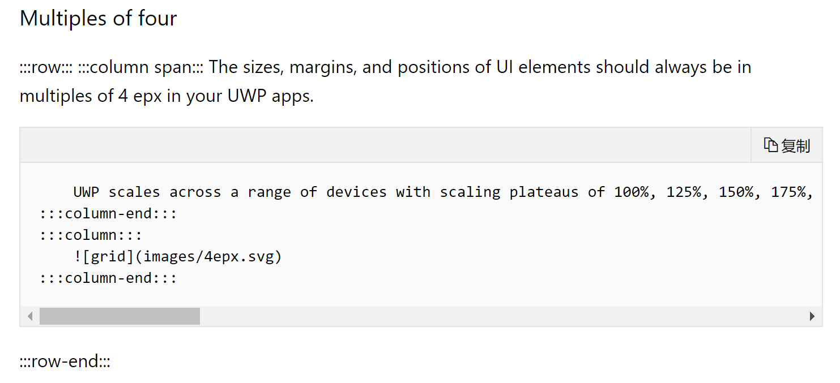Click the right end of the scrollbar track
This screenshot has width=840, height=383.
coord(793,316)
